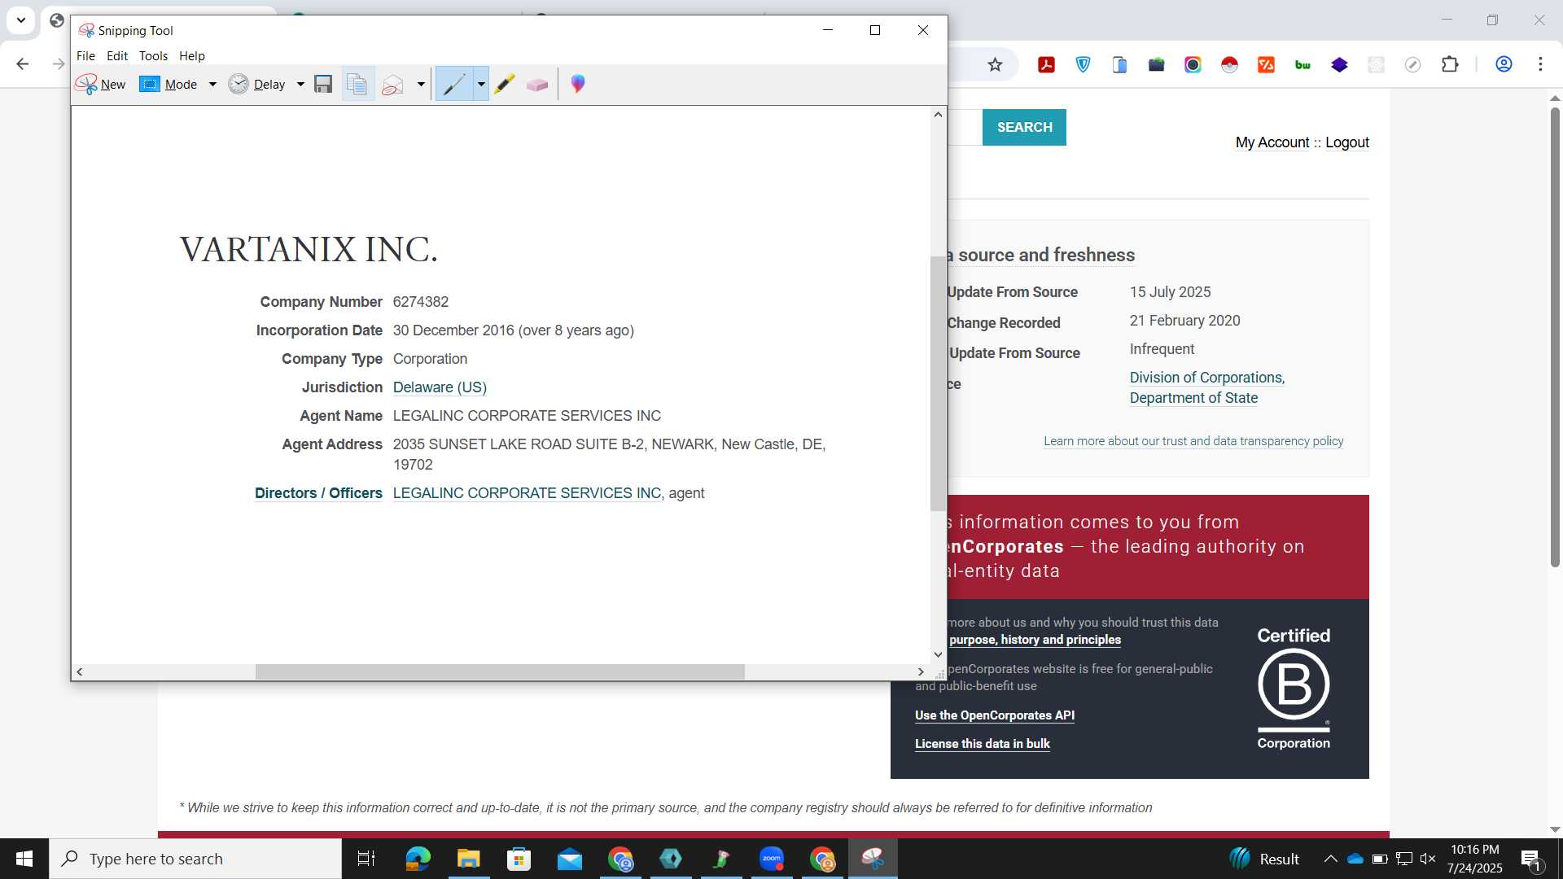
Task: Open My Account link
Action: [1272, 142]
